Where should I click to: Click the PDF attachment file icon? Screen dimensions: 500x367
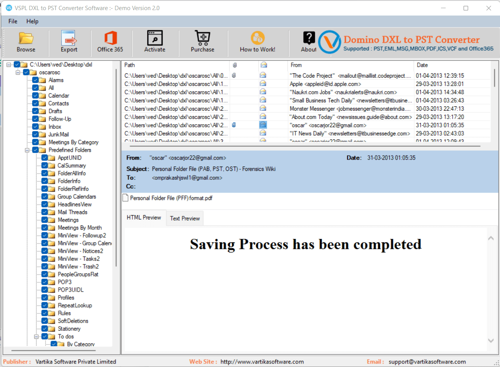click(x=125, y=198)
